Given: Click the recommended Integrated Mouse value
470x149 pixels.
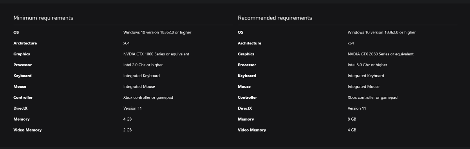Looking at the screenshot, I should tap(363, 87).
